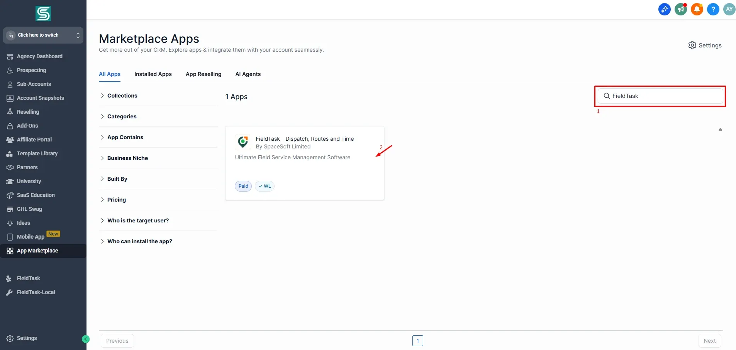
Task: Open the orange notifications bell
Action: (697, 9)
